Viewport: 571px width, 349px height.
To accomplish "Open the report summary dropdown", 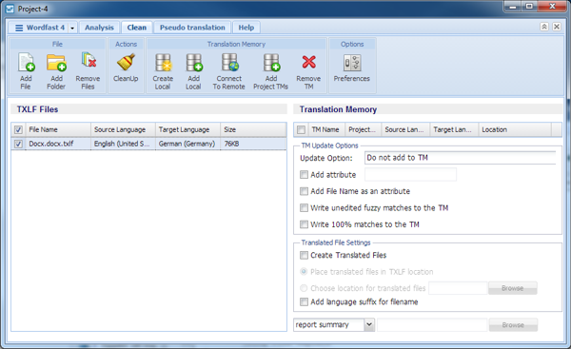I will (x=369, y=324).
